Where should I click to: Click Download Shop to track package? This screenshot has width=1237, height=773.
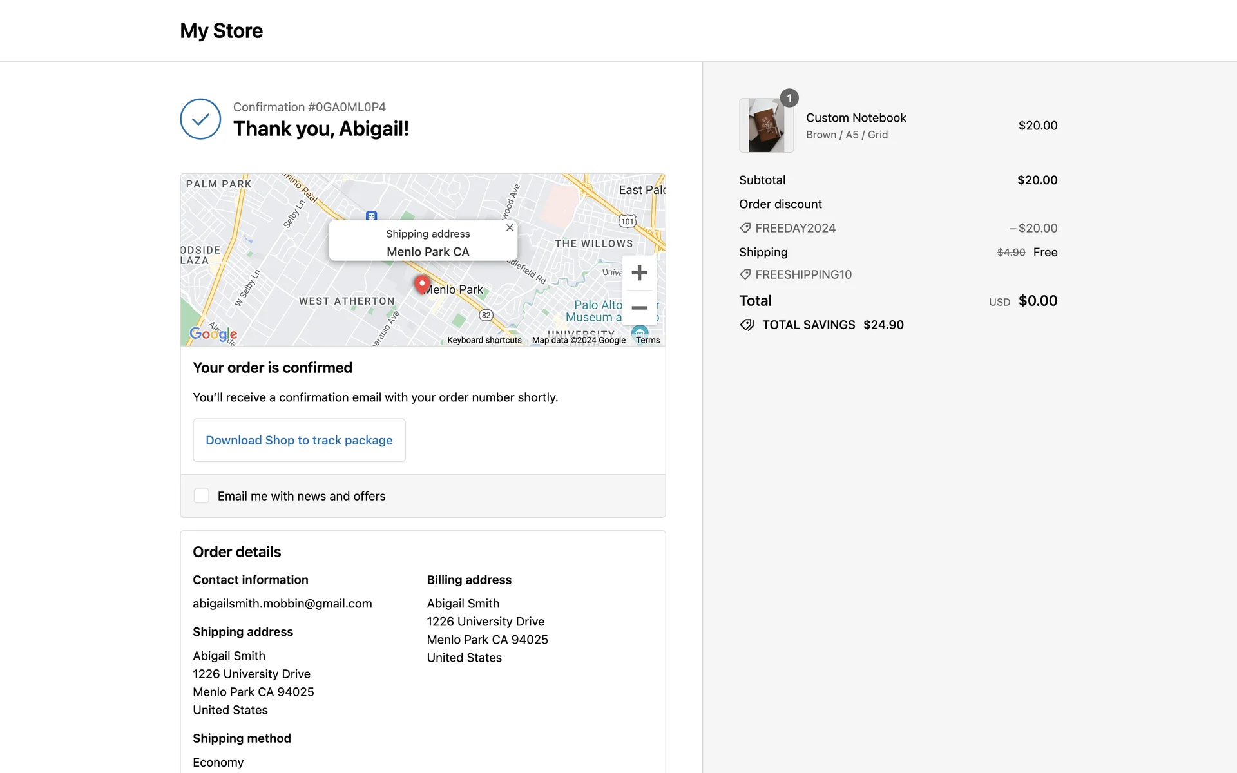pos(299,440)
